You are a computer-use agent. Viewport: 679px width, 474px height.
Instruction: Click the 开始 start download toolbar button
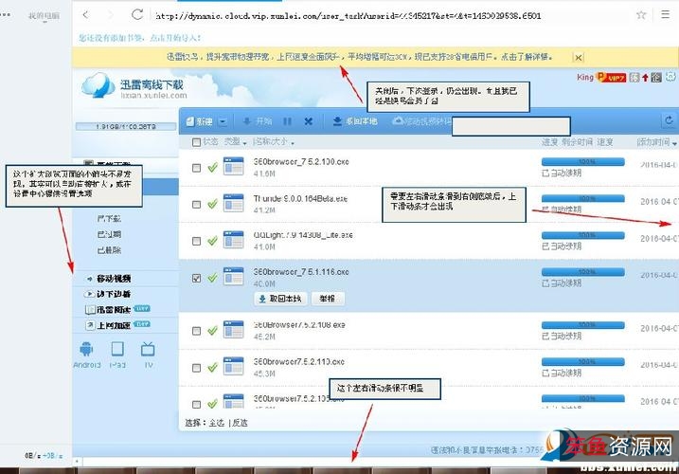coord(258,121)
